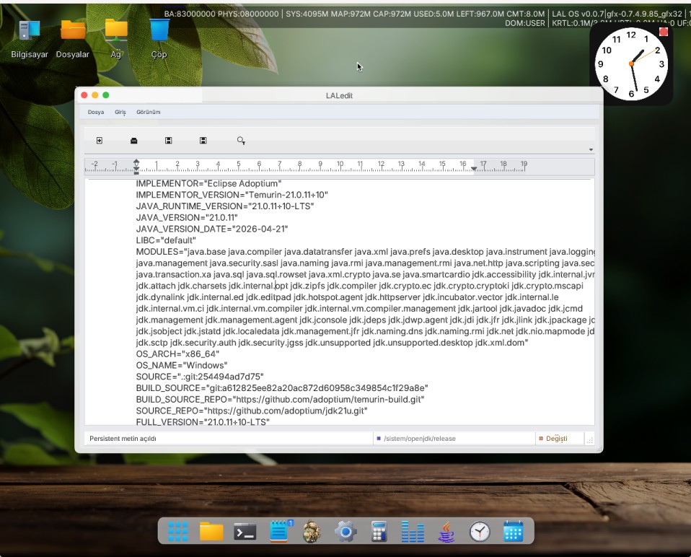Open the Giriş menu
This screenshot has width=691, height=557.
[120, 112]
